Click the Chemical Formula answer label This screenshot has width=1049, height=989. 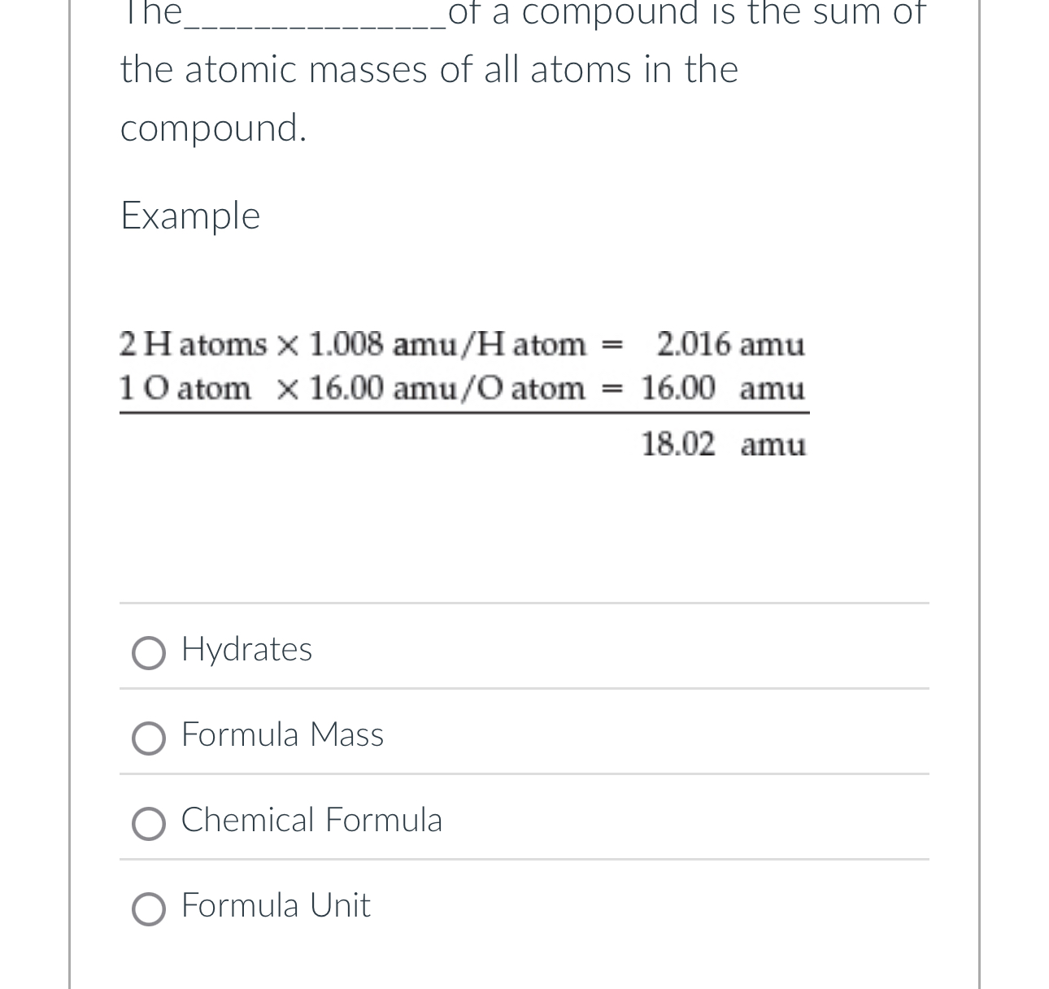coord(311,821)
